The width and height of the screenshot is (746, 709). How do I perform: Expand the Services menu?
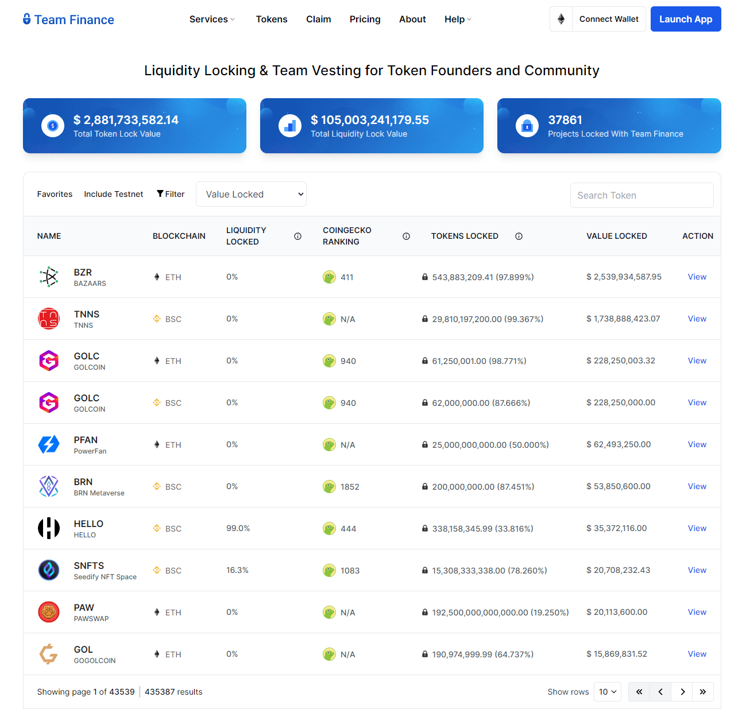pos(211,19)
